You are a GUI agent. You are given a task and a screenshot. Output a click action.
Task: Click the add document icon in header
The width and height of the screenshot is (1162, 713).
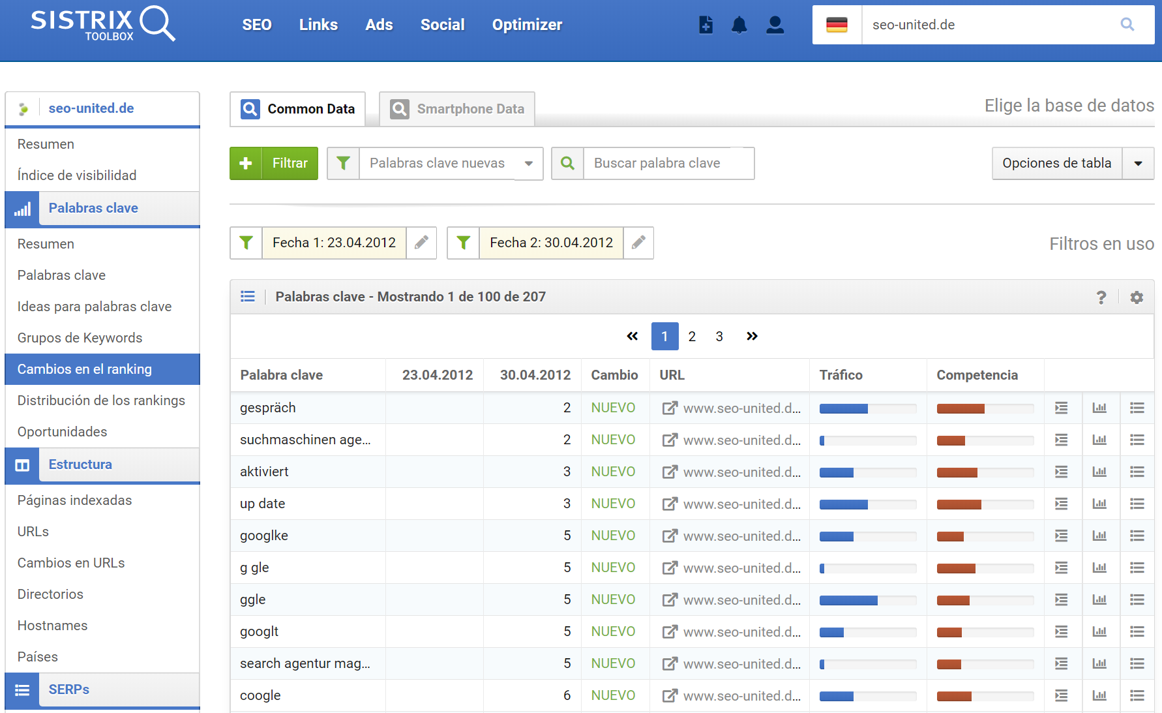706,25
